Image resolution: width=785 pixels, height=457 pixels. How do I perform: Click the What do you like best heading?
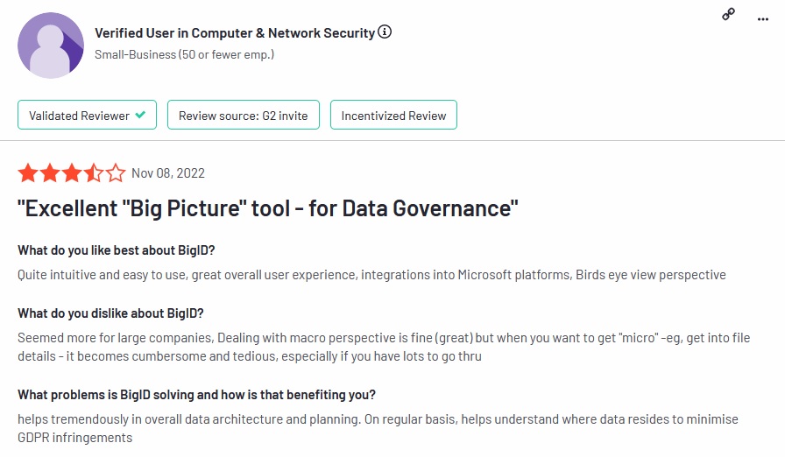(117, 250)
